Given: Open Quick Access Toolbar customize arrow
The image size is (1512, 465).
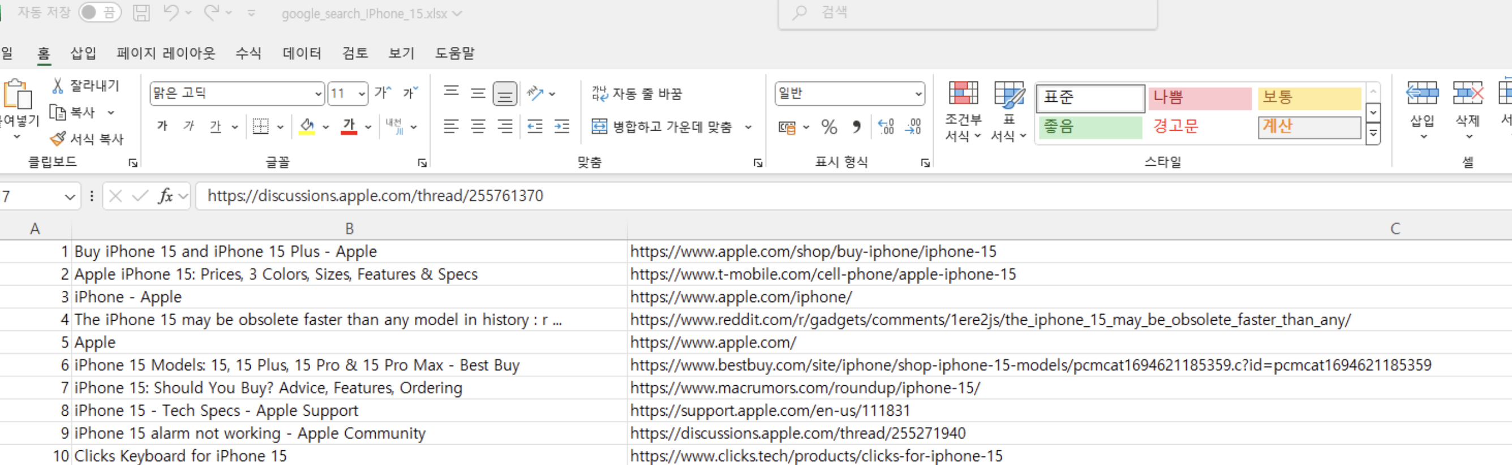Looking at the screenshot, I should point(251,13).
